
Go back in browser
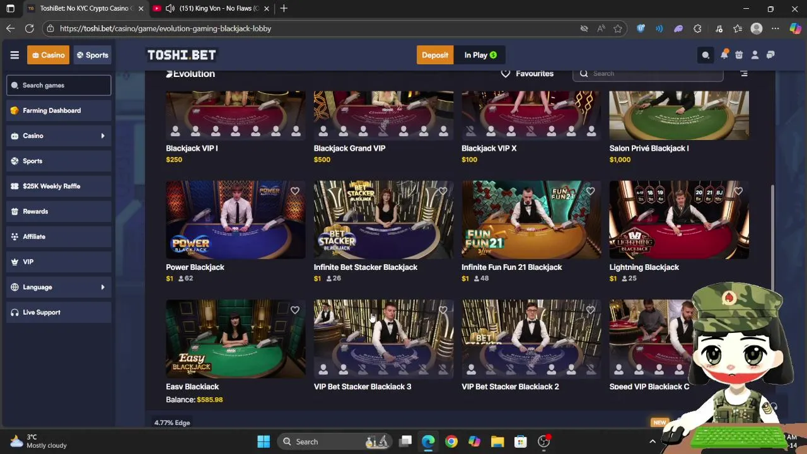pyautogui.click(x=10, y=28)
